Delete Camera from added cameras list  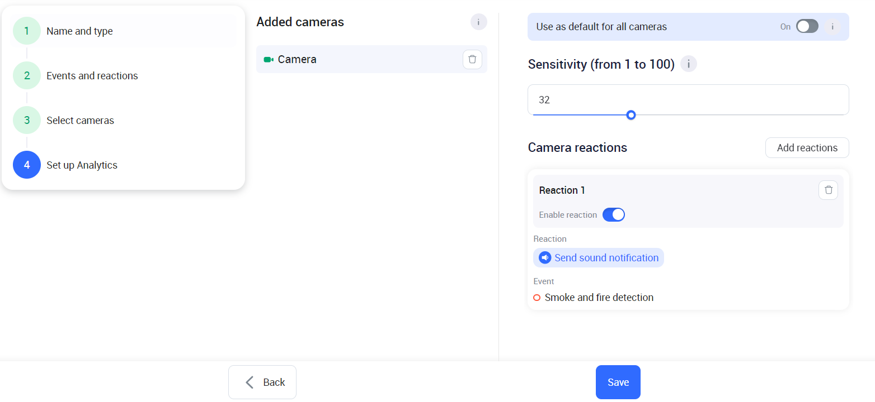pyautogui.click(x=472, y=59)
